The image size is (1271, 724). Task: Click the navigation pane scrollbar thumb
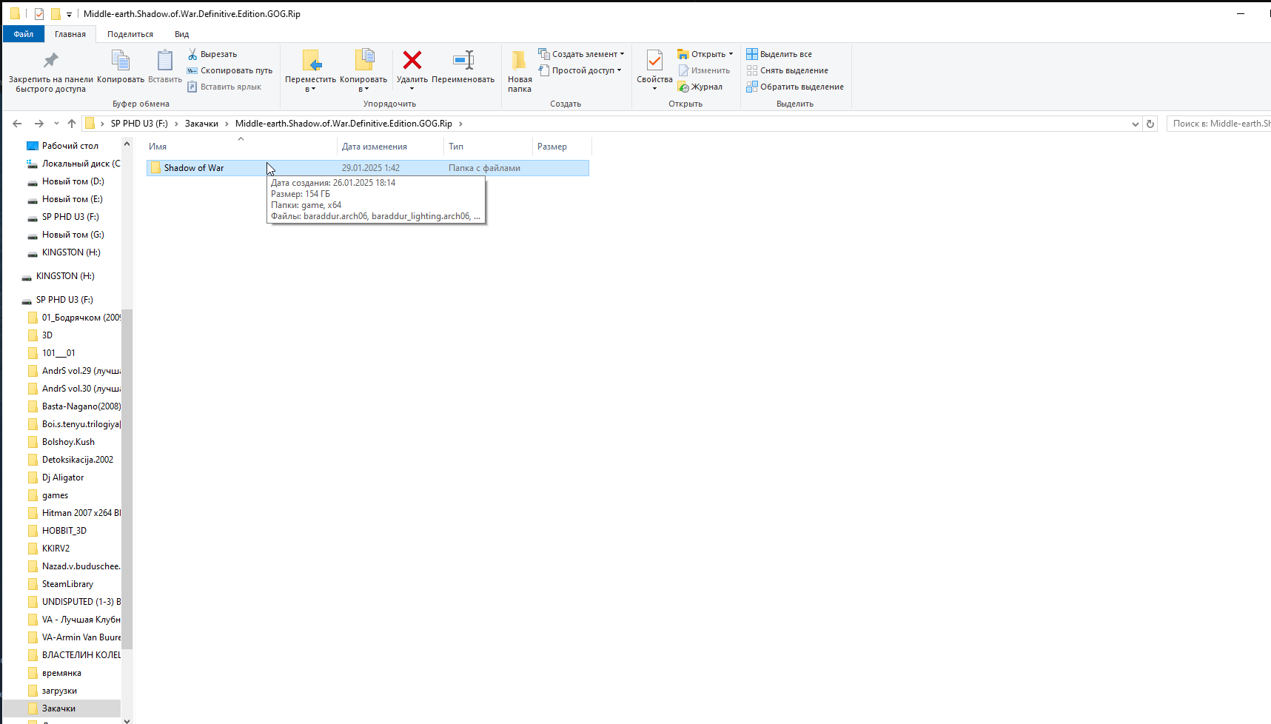click(x=127, y=479)
